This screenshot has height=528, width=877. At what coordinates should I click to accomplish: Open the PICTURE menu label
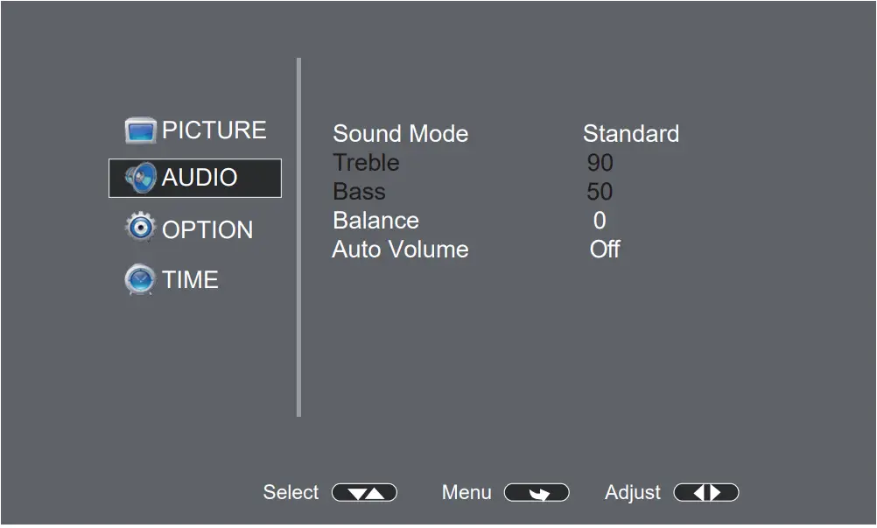214,130
